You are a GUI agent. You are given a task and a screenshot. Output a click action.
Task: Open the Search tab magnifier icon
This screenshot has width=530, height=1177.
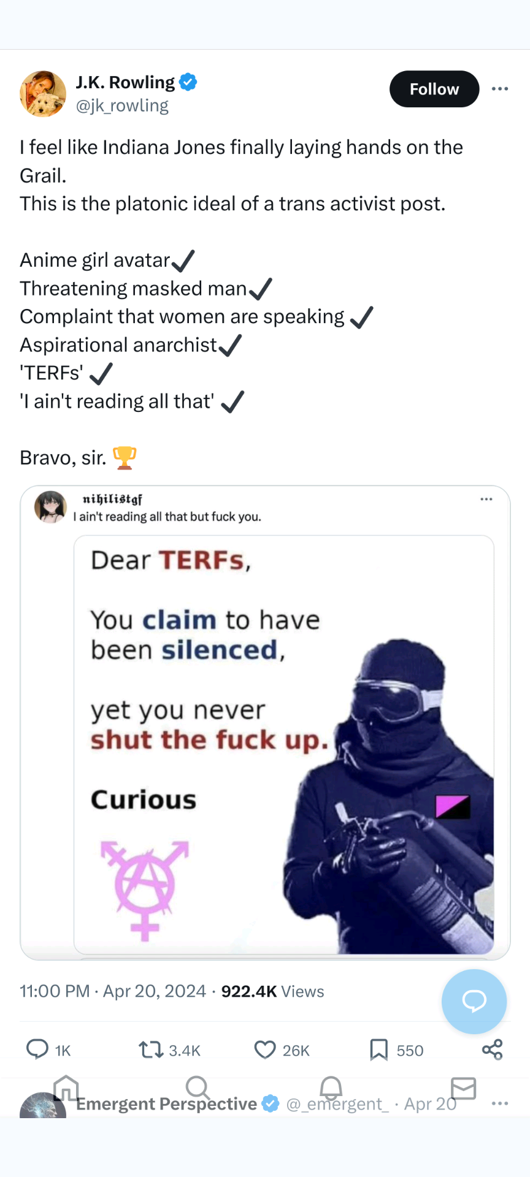[198, 1088]
